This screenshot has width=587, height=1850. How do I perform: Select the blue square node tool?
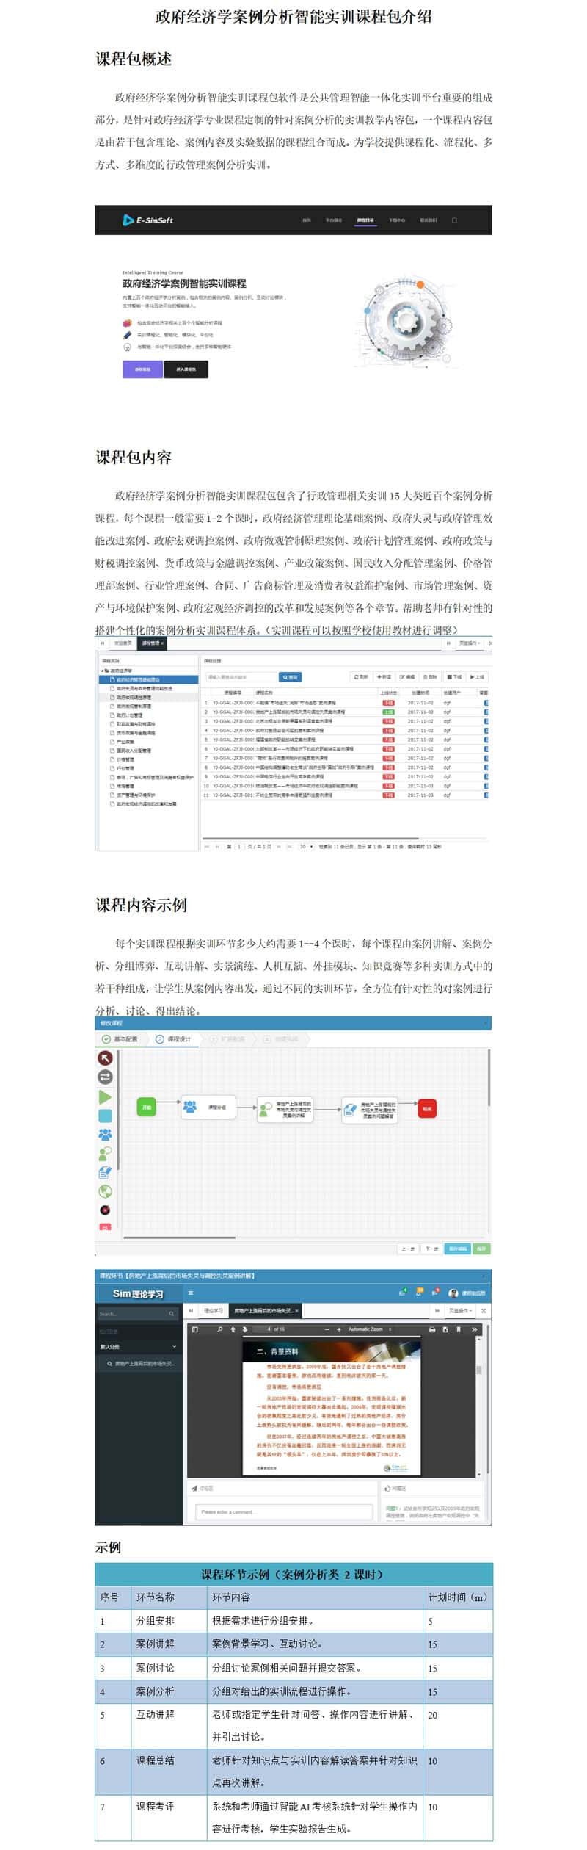click(105, 1116)
